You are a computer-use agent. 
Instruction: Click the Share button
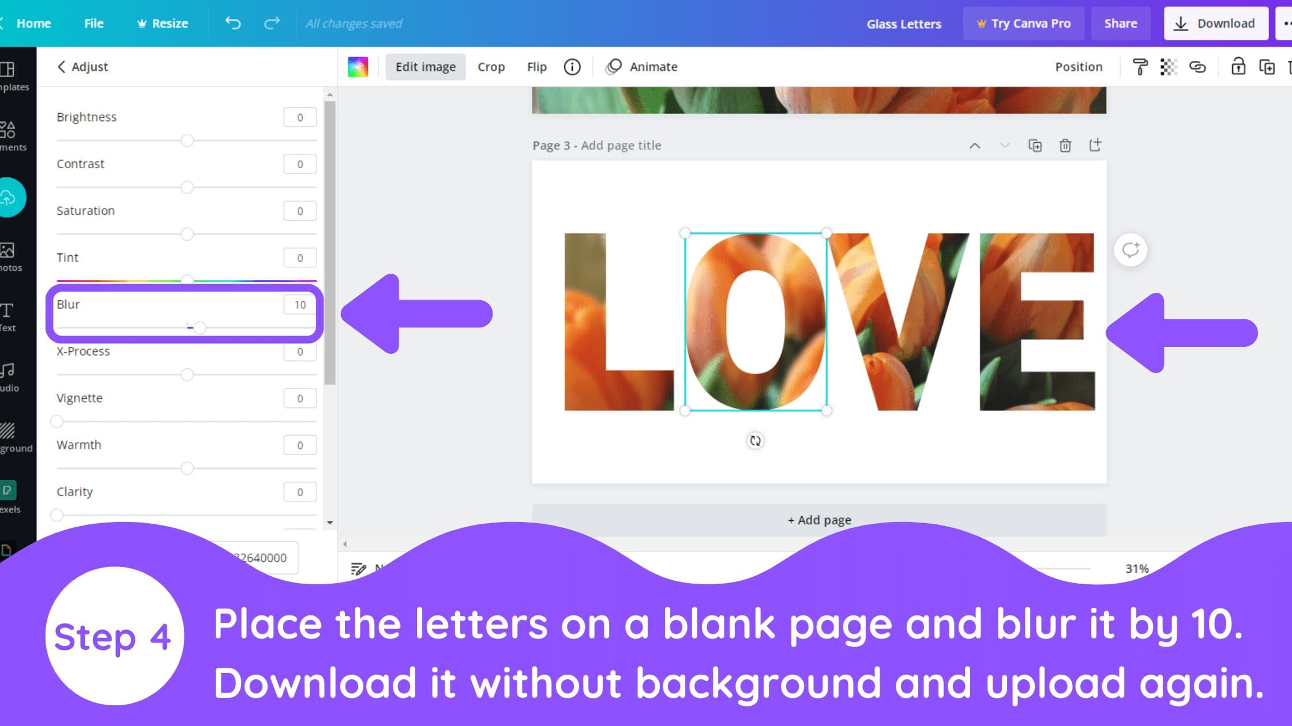[x=1120, y=23]
